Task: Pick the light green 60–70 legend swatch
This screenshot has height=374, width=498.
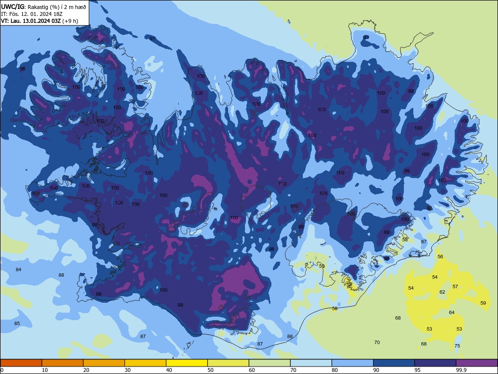Action: point(269,363)
